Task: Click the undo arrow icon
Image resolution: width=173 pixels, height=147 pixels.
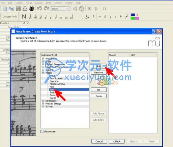Action: [x=39, y=8]
